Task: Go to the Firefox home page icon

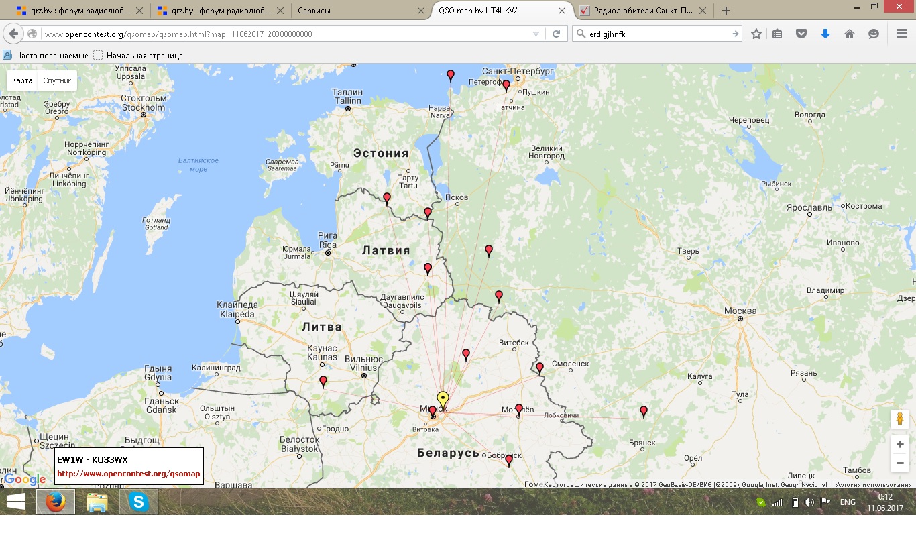Action: (850, 34)
